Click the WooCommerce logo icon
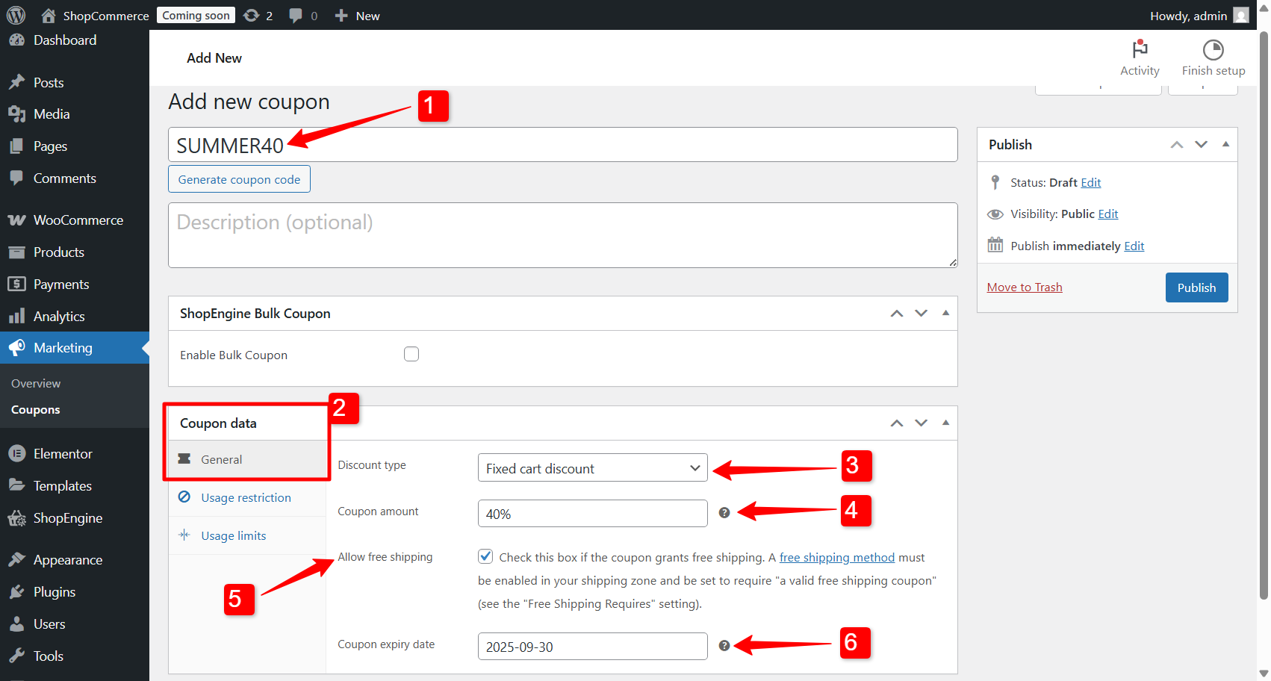Viewport: 1271px width, 681px height. pyautogui.click(x=16, y=220)
